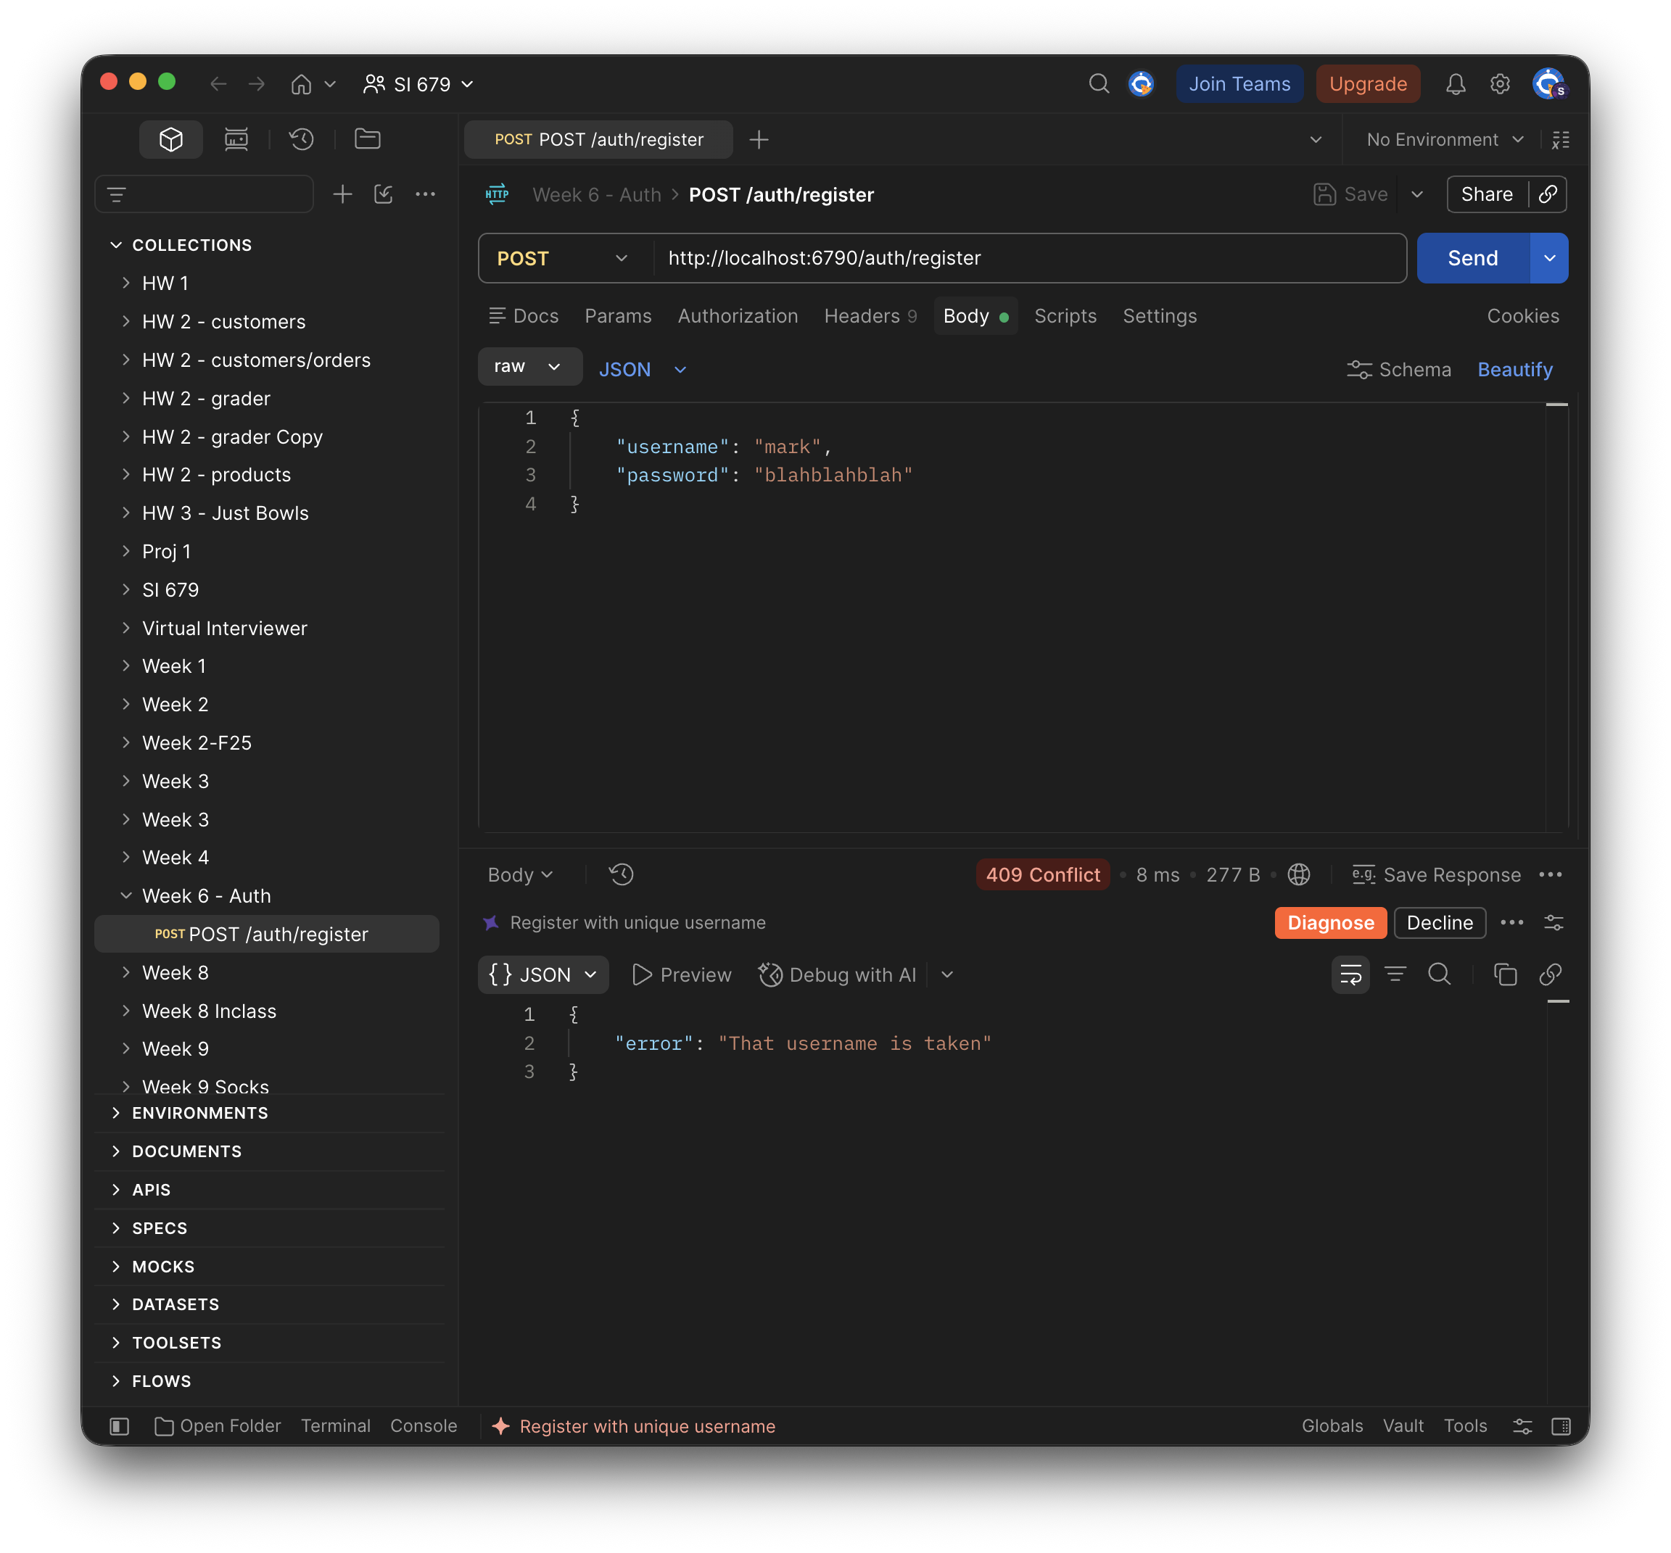The width and height of the screenshot is (1671, 1553).
Task: Open the Collections box icon in sidebar
Action: [x=170, y=139]
